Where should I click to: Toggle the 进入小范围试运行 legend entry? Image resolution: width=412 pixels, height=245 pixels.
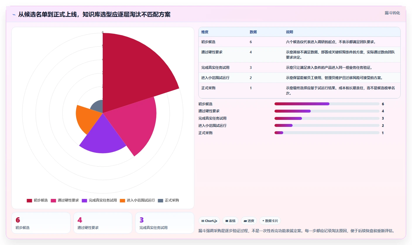137,200
